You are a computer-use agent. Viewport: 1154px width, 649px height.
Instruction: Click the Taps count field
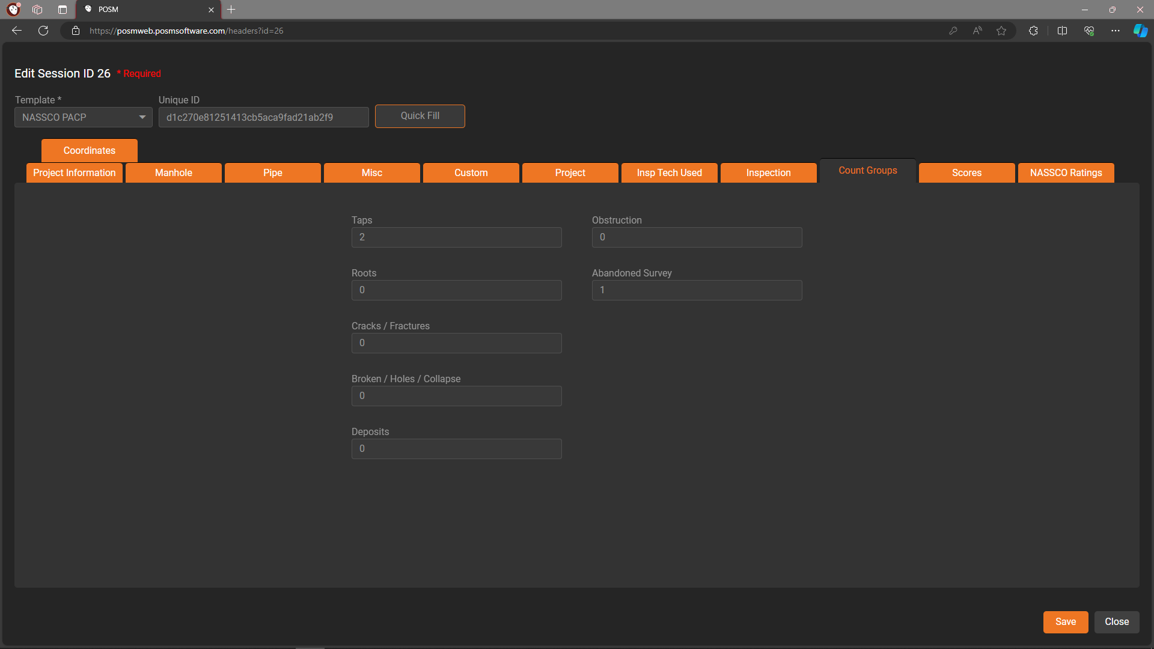pos(457,237)
